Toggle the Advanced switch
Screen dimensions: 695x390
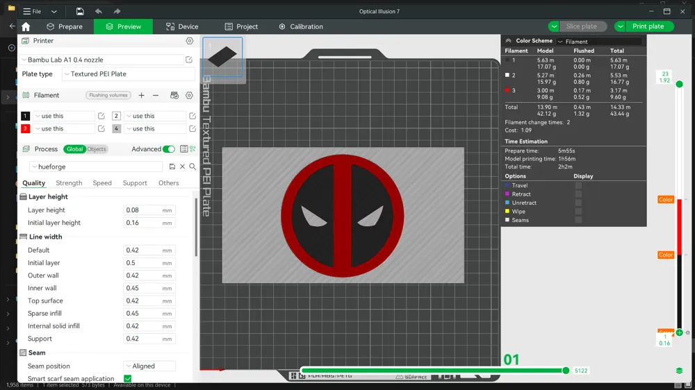168,149
